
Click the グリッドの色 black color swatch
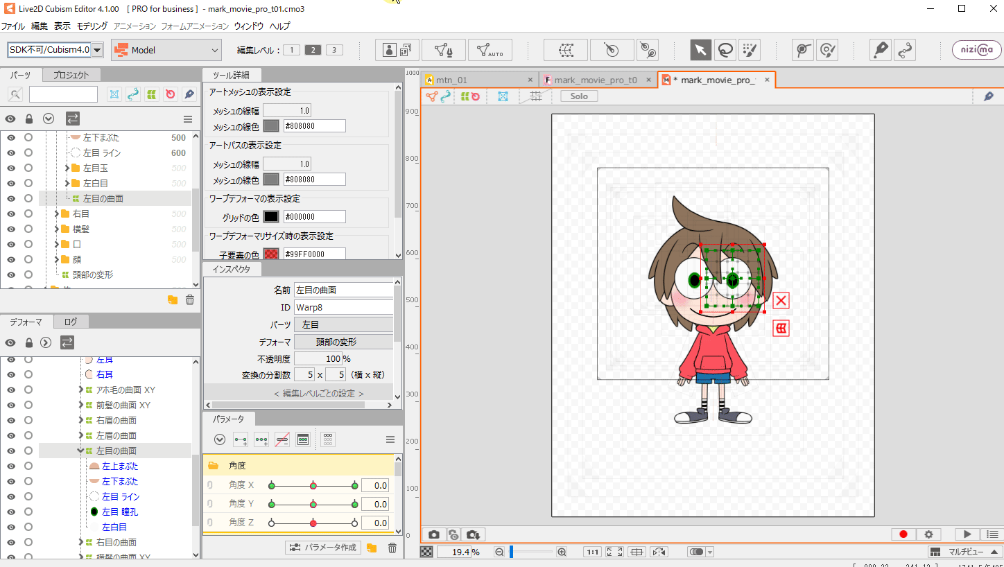coord(271,217)
